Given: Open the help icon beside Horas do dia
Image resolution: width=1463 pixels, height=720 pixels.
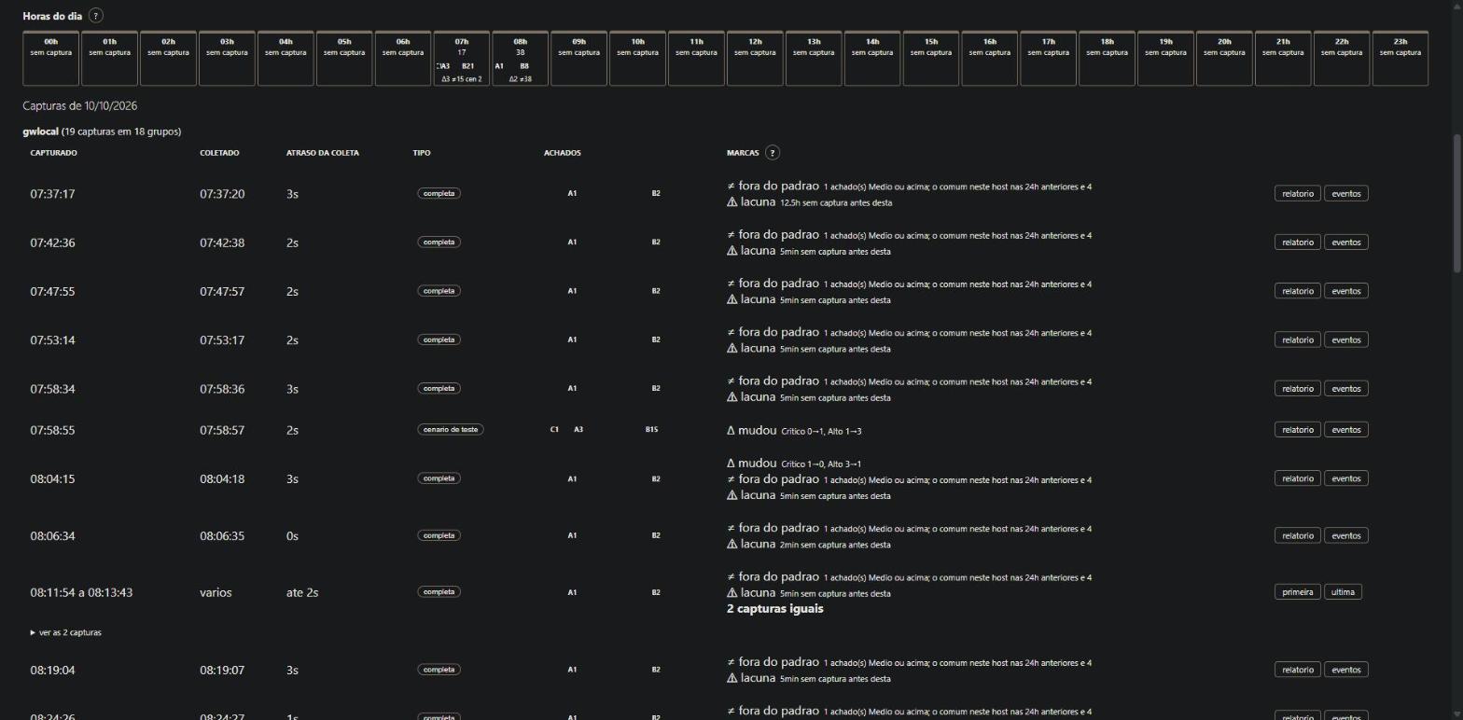Looking at the screenshot, I should click(x=96, y=16).
